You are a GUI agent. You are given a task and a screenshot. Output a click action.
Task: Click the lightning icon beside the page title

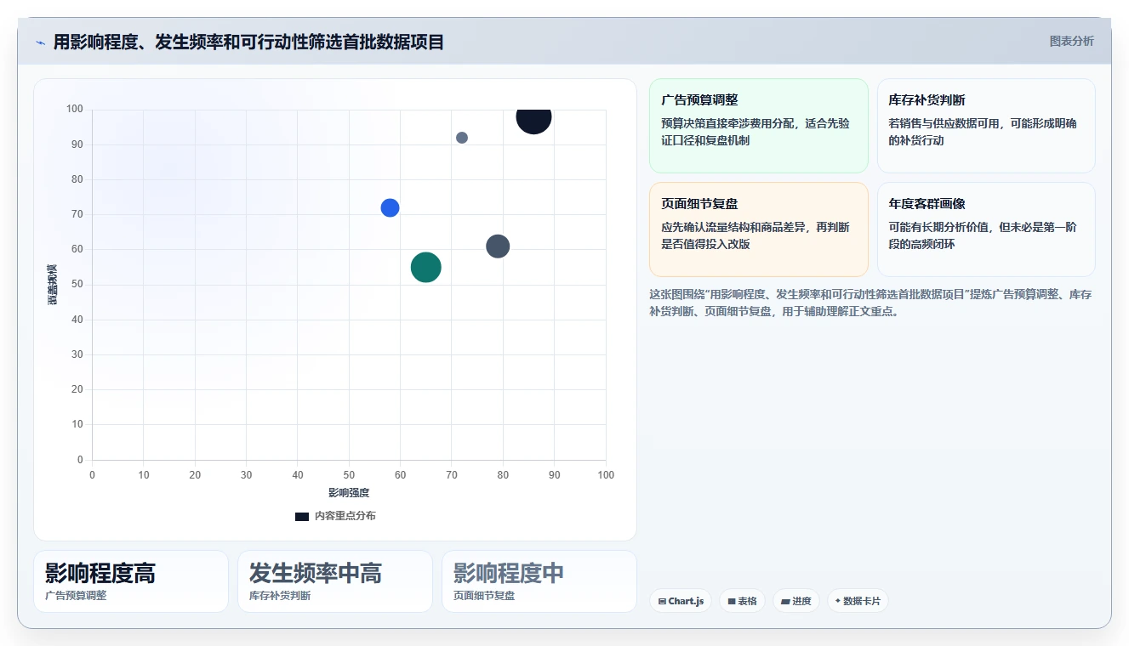[x=41, y=42]
